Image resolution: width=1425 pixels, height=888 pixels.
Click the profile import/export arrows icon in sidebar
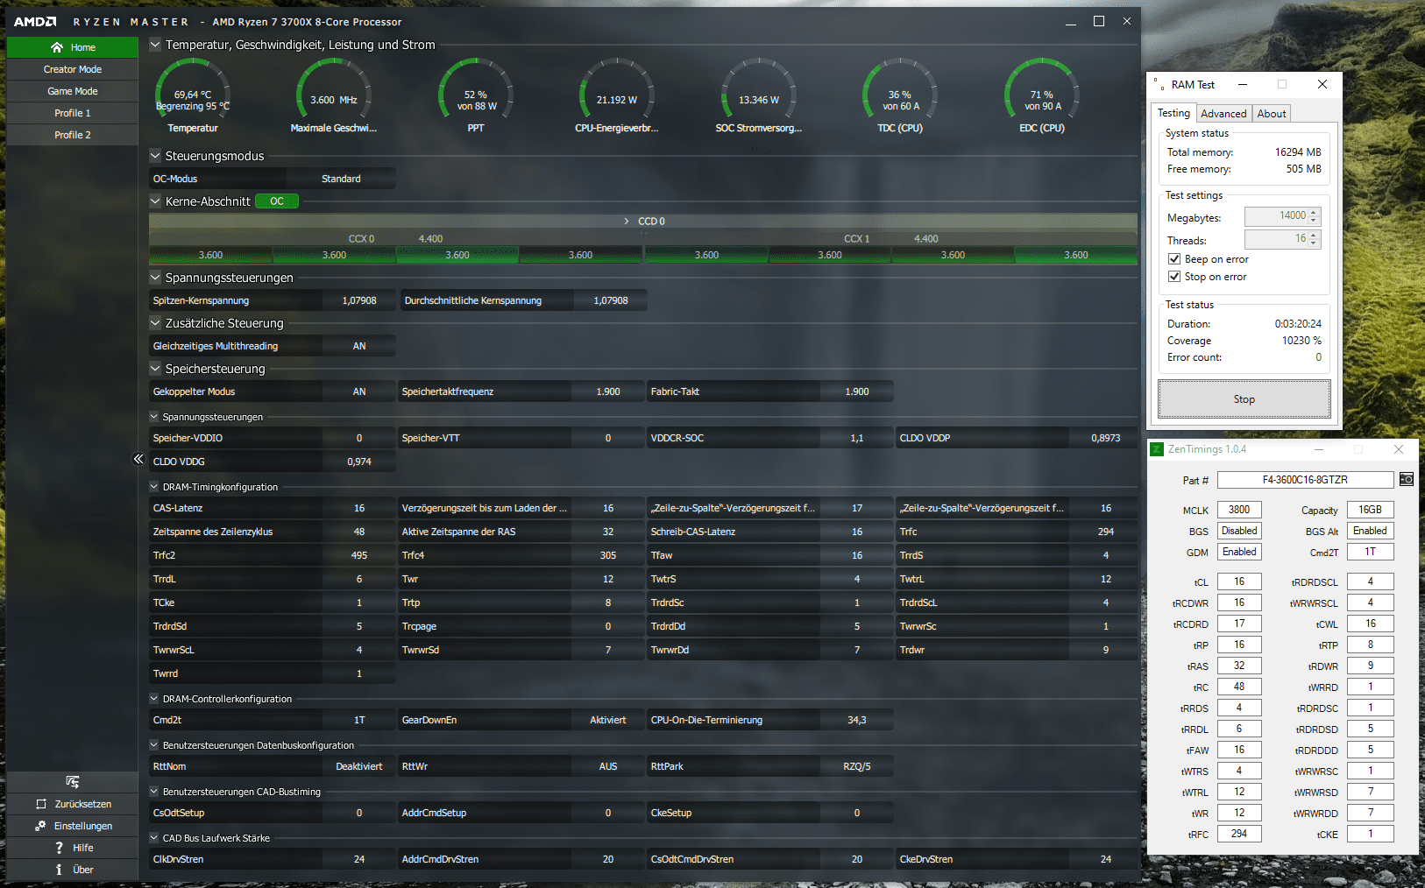pos(73,781)
